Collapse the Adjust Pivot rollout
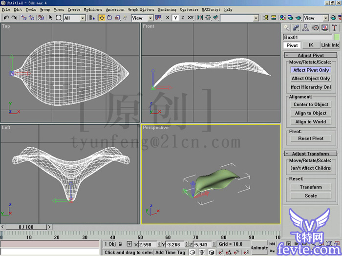 pos(311,55)
